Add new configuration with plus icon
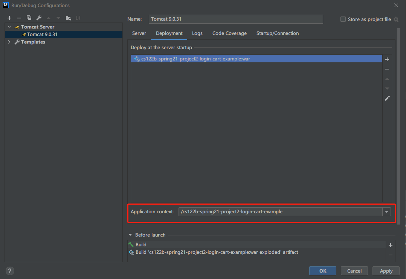The width and height of the screenshot is (406, 279). click(x=9, y=18)
